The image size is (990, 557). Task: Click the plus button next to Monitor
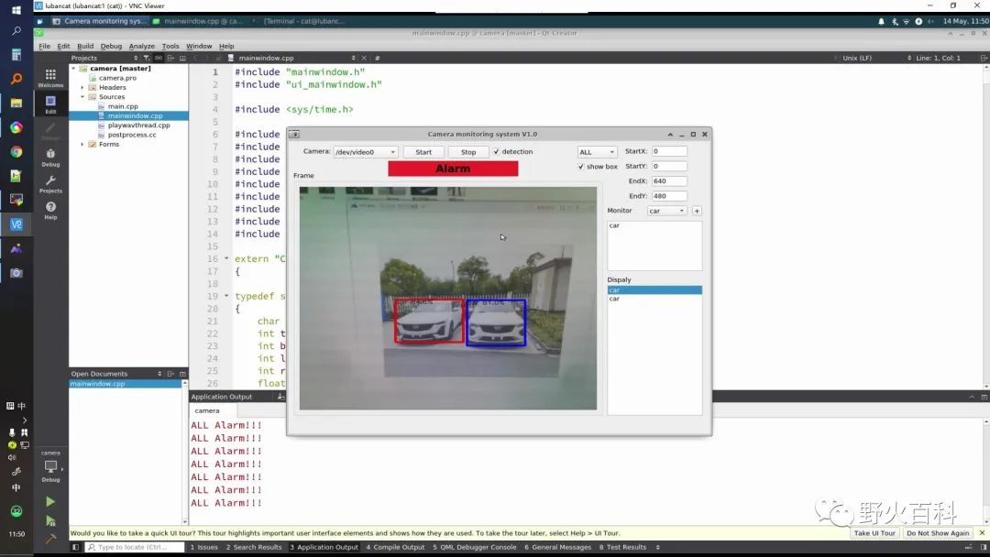697,211
